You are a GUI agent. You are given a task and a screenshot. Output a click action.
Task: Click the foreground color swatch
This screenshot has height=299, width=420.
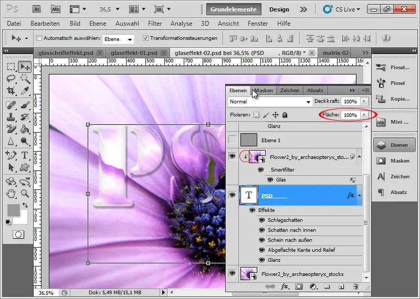click(x=14, y=210)
